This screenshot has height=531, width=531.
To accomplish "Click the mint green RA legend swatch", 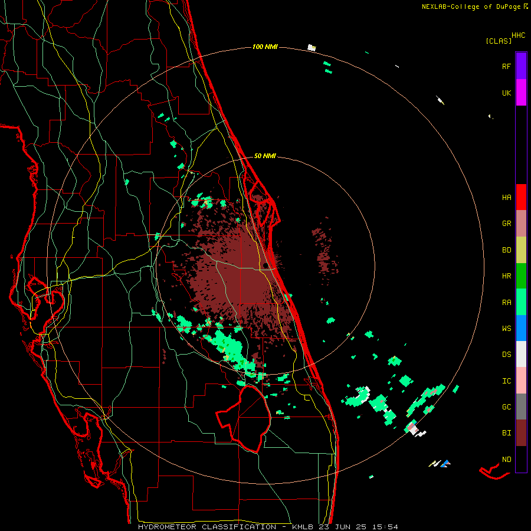I will [521, 302].
